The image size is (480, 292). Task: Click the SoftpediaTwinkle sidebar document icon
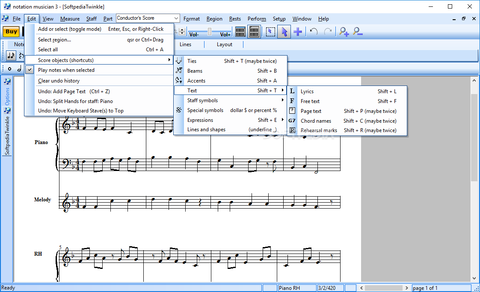(7, 110)
